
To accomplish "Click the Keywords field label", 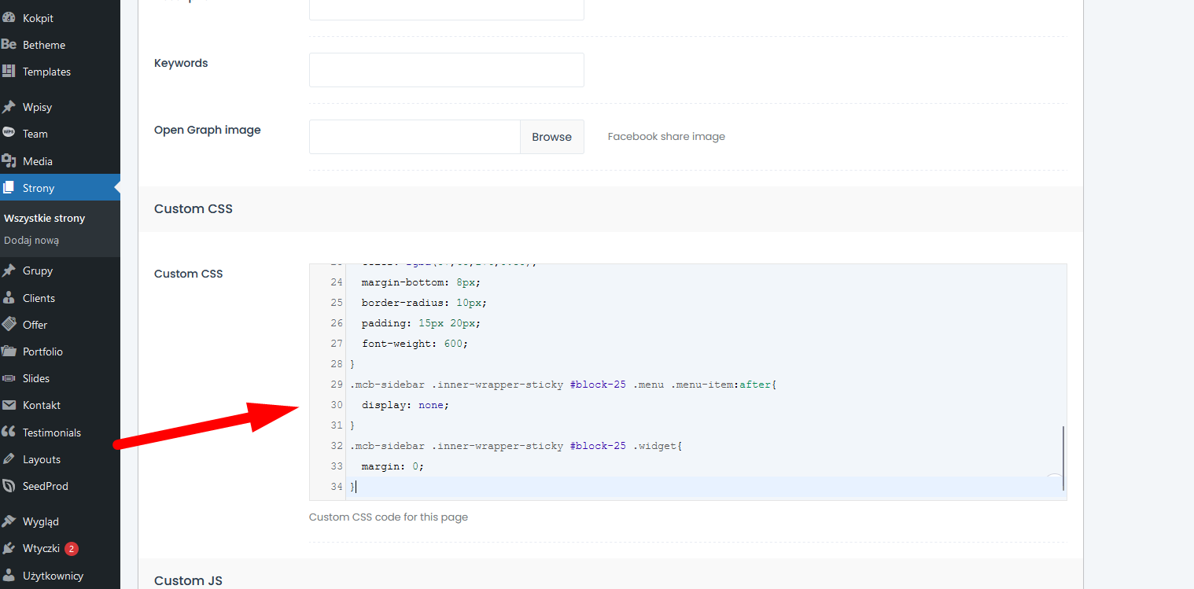I will tap(181, 63).
